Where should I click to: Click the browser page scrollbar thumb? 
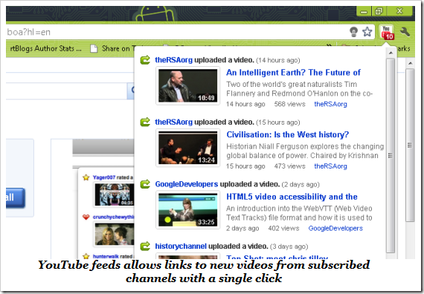[410, 146]
